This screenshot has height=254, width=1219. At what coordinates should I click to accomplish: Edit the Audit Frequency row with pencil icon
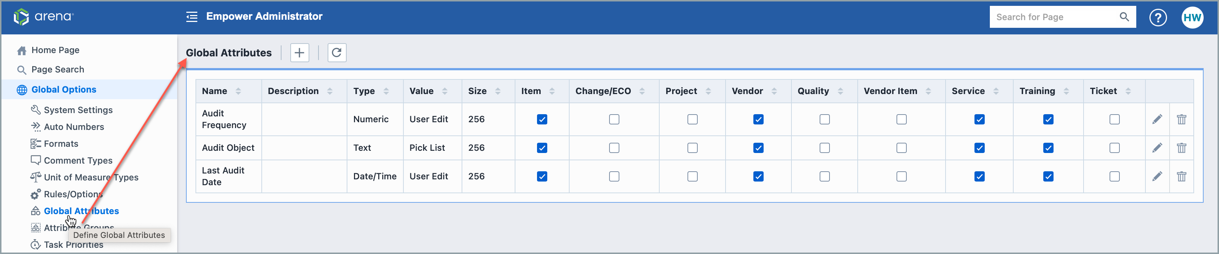1157,119
